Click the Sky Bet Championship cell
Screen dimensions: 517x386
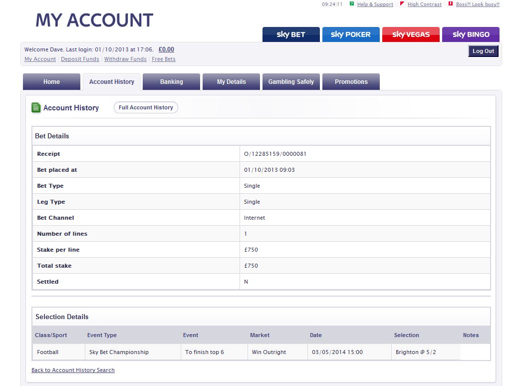tap(133, 352)
